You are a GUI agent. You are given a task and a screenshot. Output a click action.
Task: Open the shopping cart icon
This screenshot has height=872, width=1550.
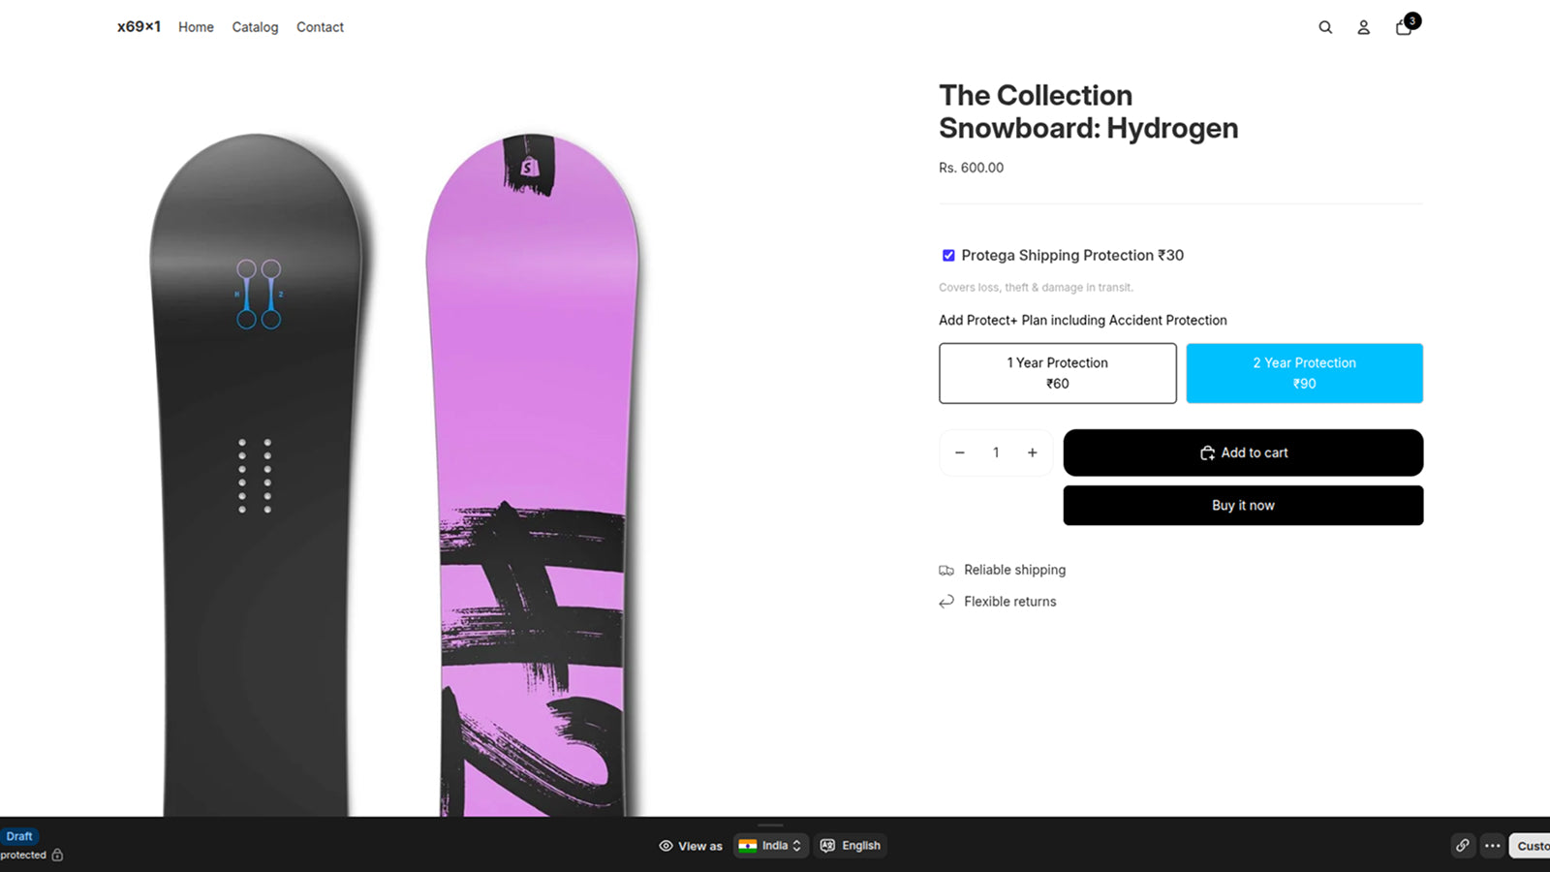click(x=1404, y=27)
